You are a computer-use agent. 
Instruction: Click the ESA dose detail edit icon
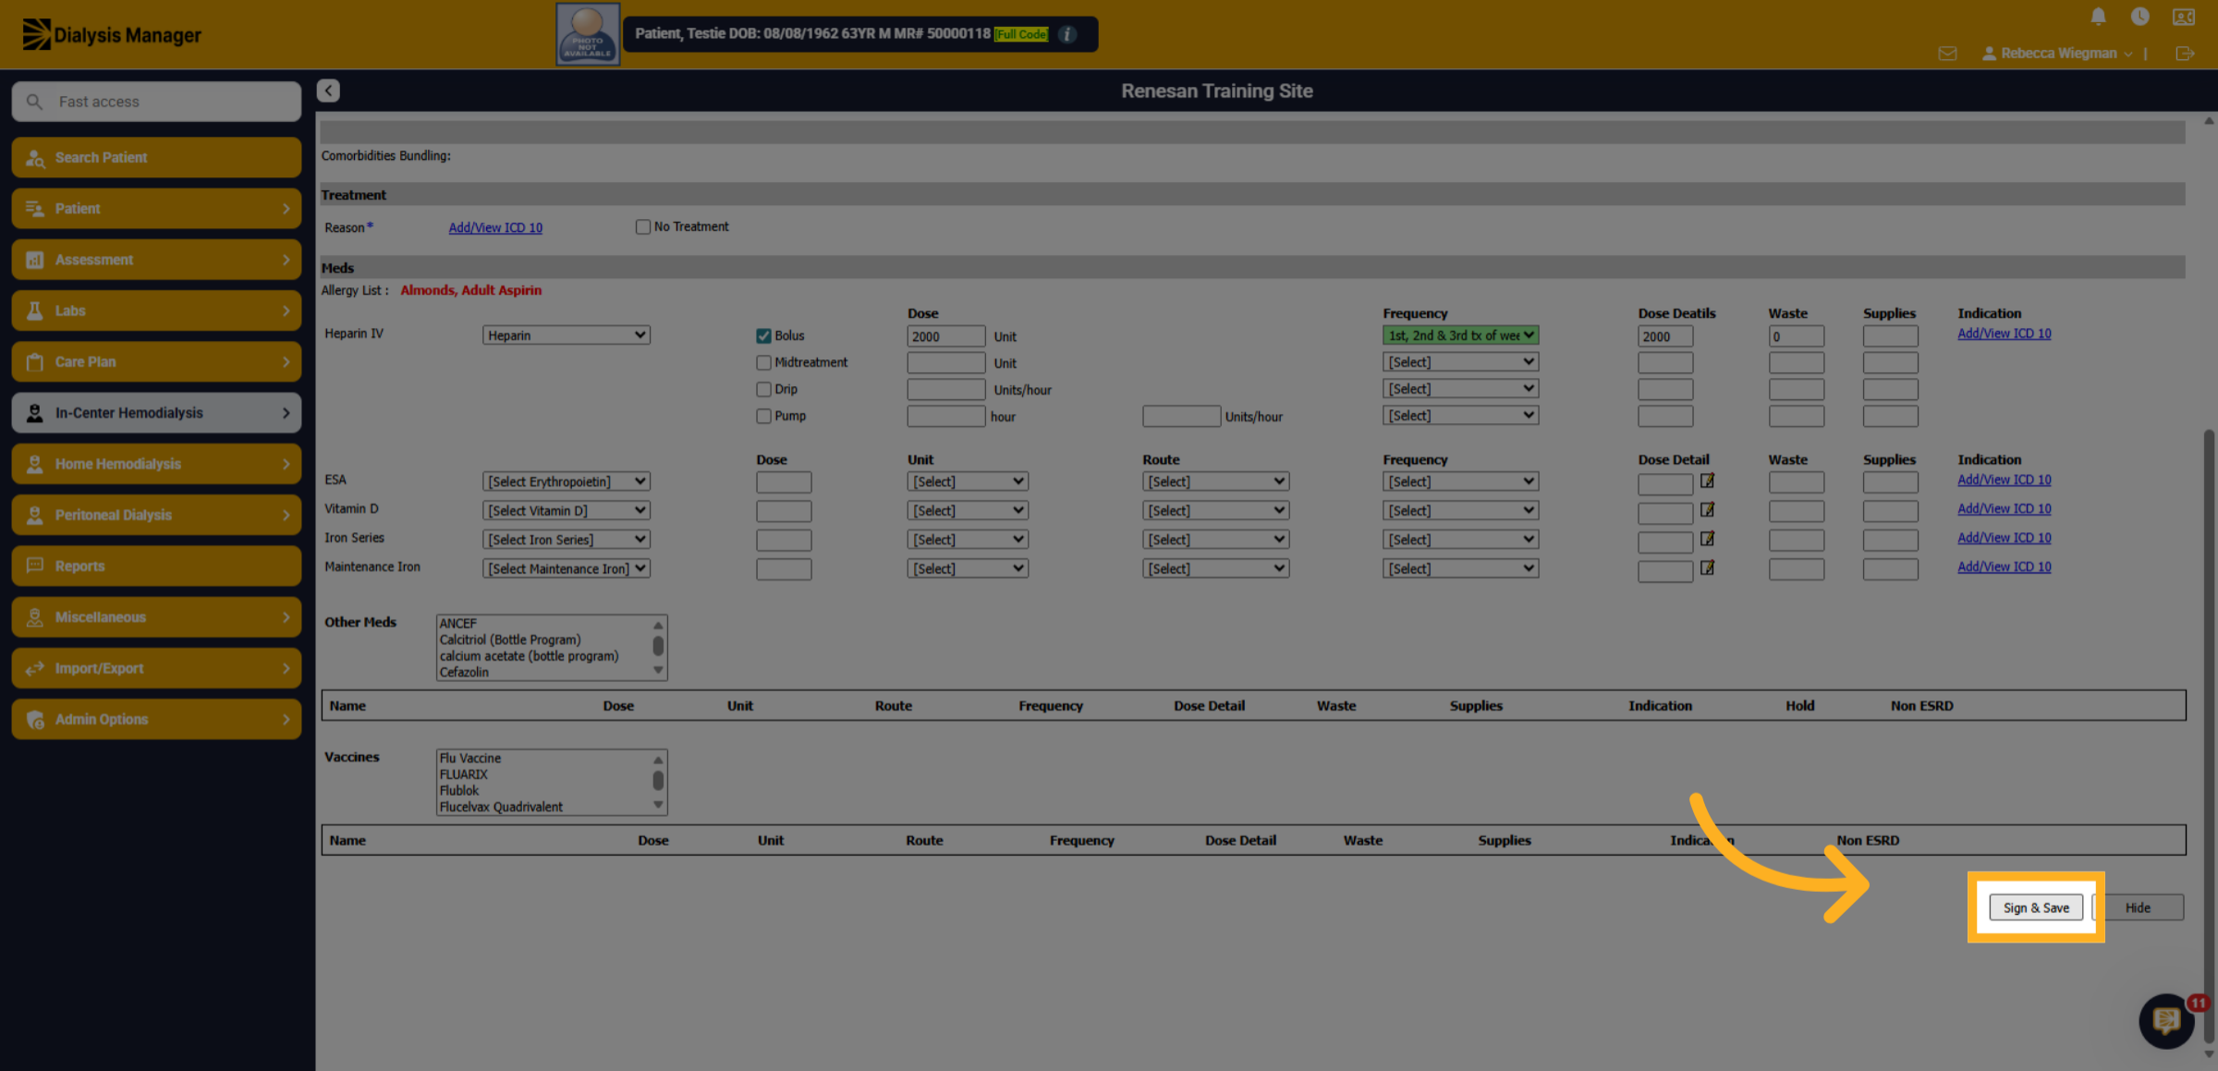tap(1707, 481)
